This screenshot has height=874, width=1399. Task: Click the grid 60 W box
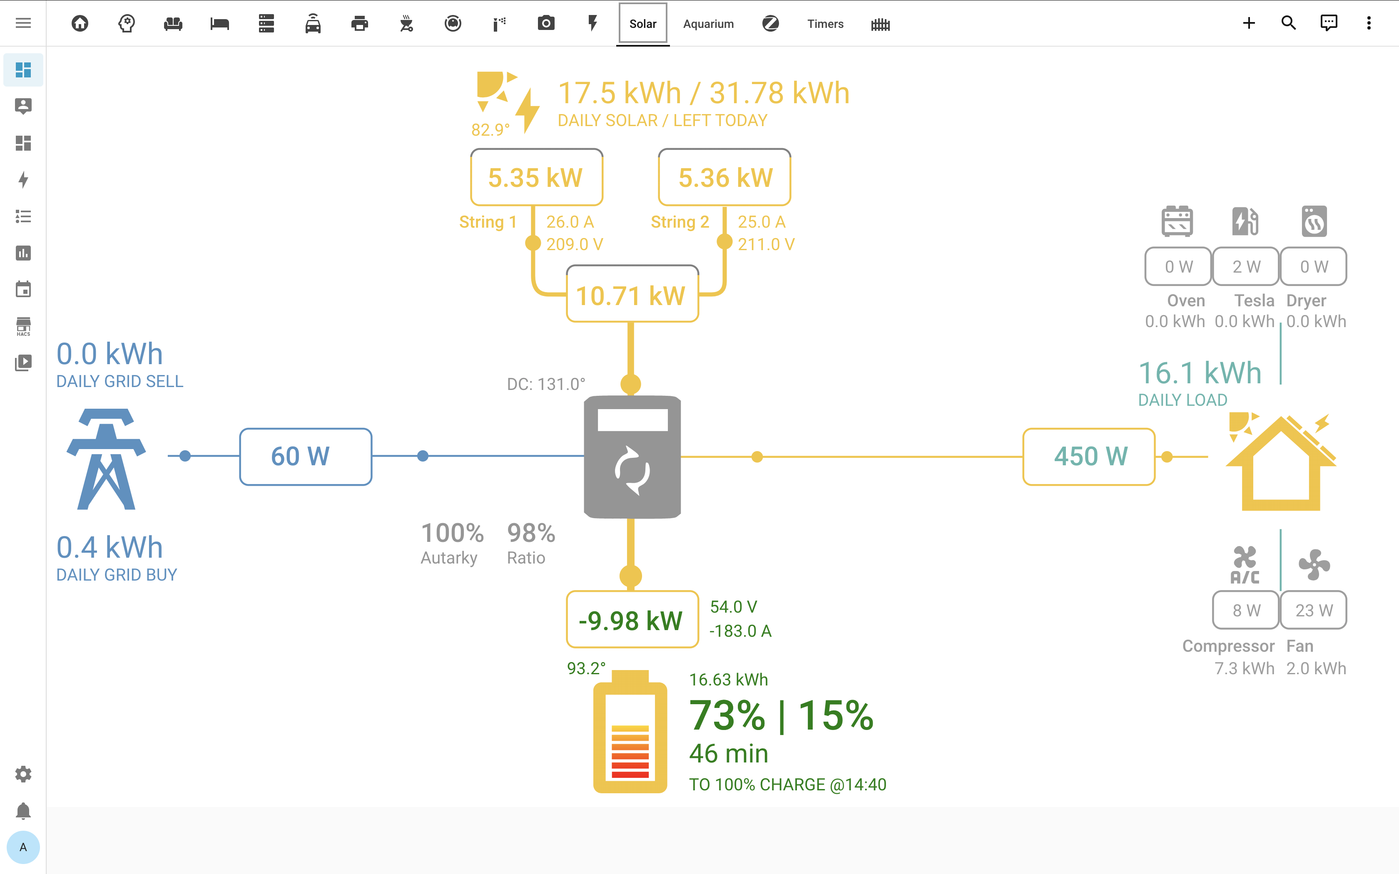coord(306,457)
